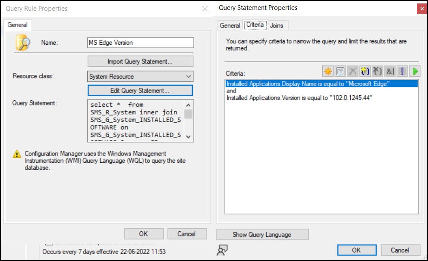Viewport: 428px width, 261px height.
Task: Open the Joins tab
Action: [x=277, y=25]
